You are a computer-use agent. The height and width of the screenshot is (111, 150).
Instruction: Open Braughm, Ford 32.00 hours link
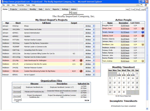(125, 26)
